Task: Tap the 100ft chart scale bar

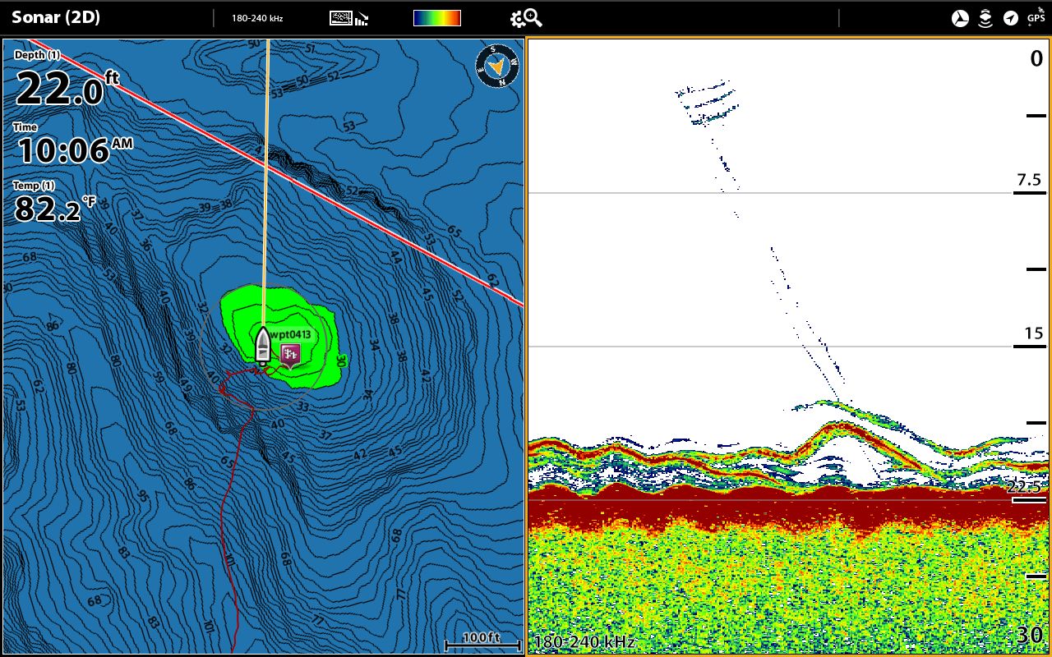Action: coord(482,640)
